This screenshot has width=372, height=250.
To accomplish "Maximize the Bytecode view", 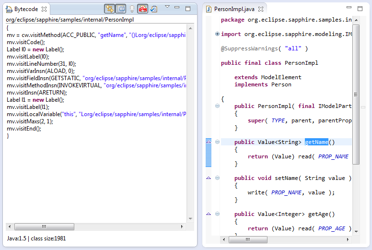I will pyautogui.click(x=188, y=9).
